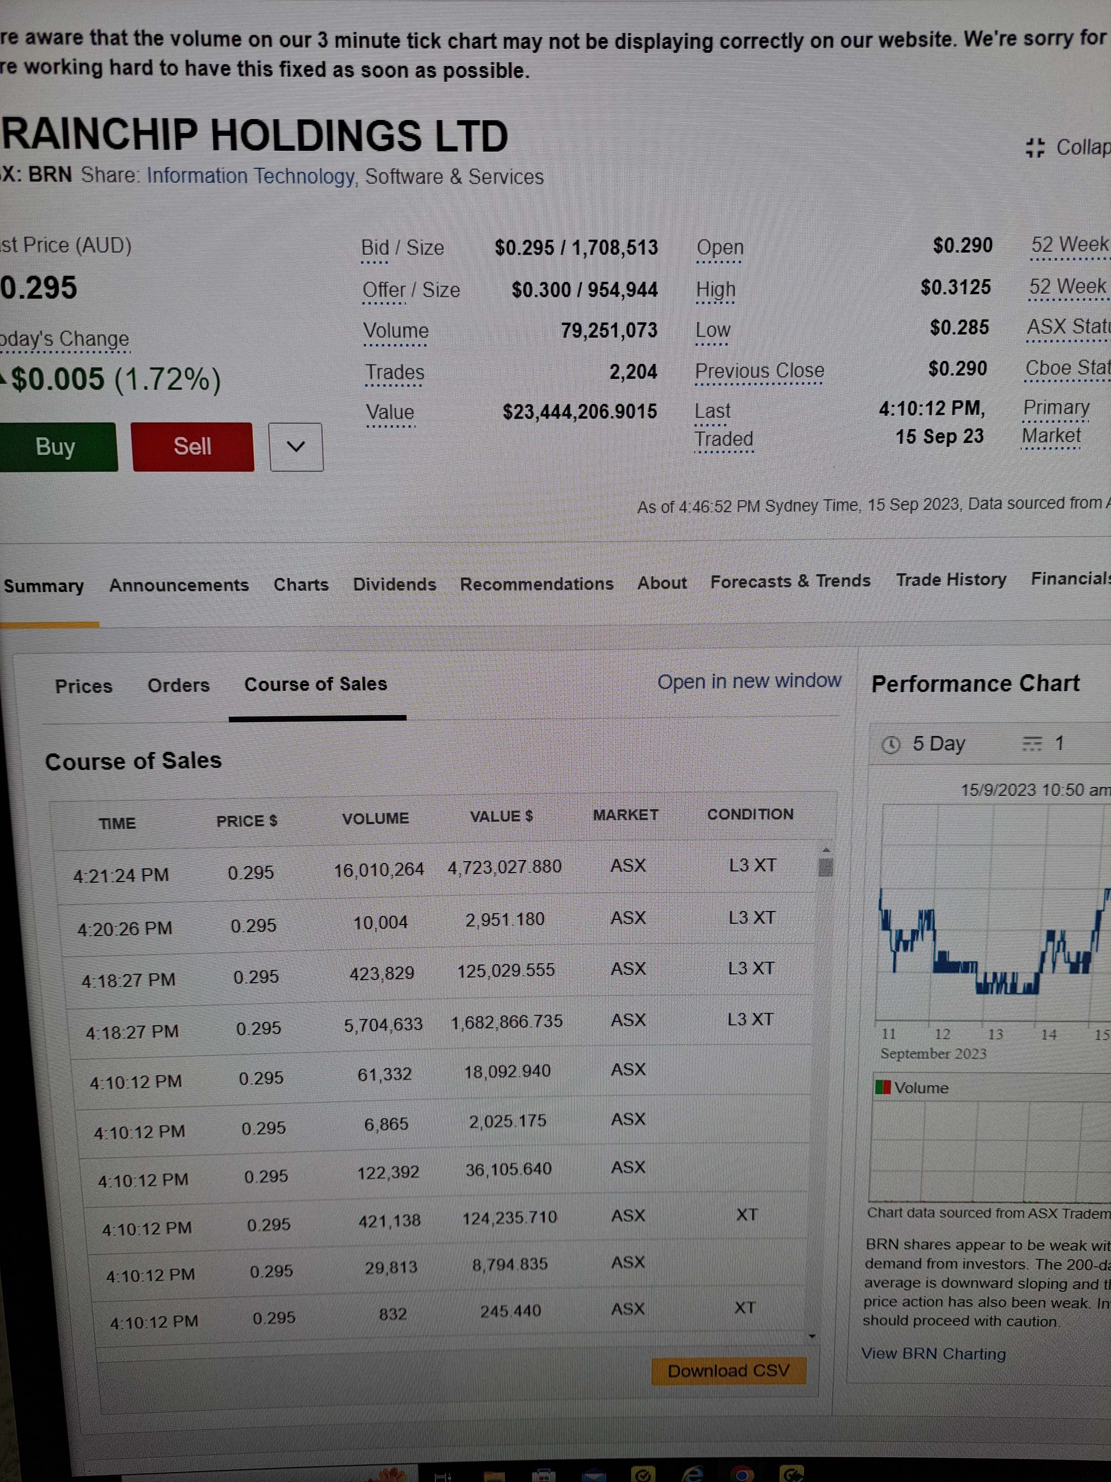Click the VOLUME column header
Image resolution: width=1111 pixels, height=1482 pixels.
coord(375,819)
